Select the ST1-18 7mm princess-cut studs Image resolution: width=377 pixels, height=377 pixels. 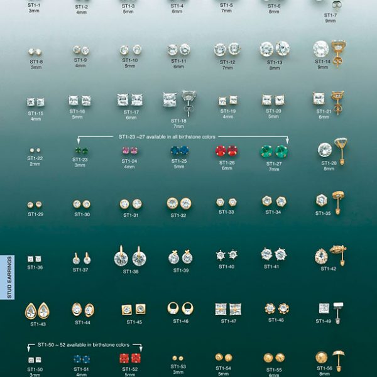click(x=178, y=99)
